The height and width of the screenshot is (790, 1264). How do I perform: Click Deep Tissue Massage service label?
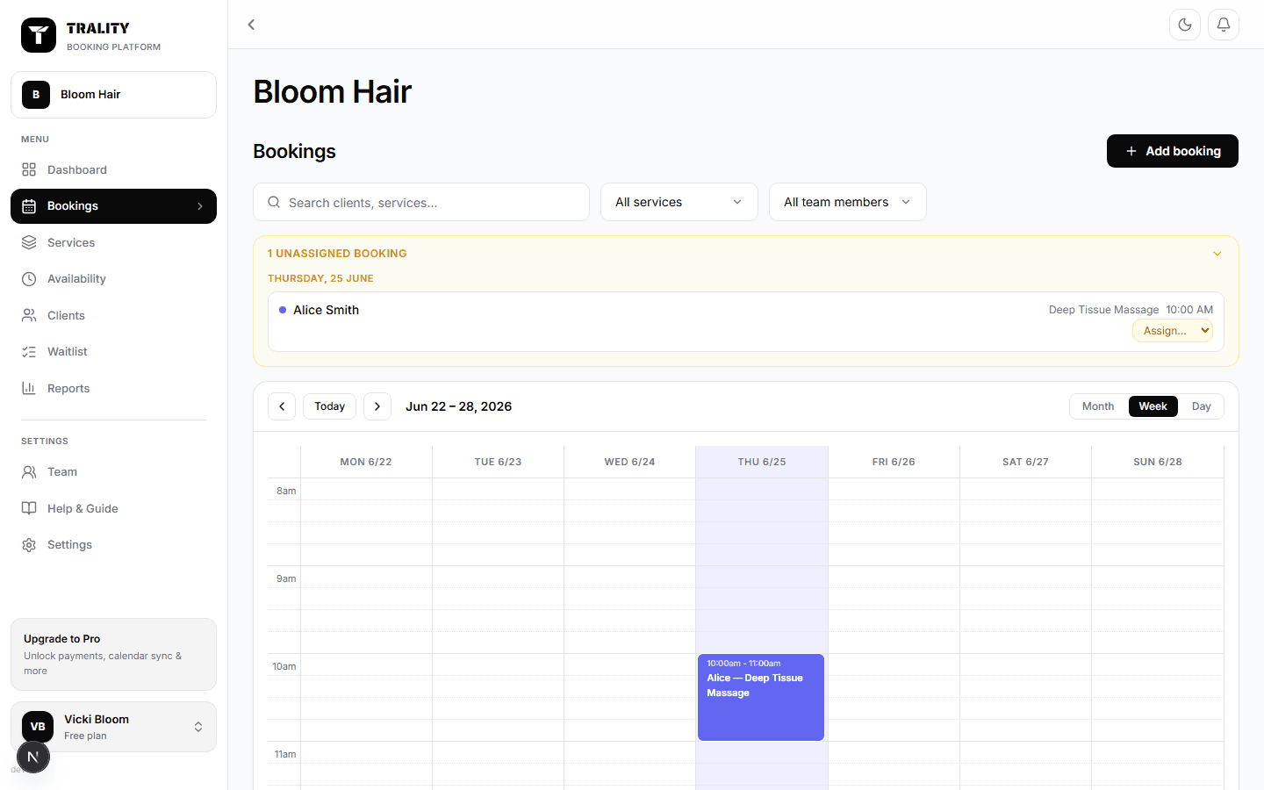tap(1103, 310)
